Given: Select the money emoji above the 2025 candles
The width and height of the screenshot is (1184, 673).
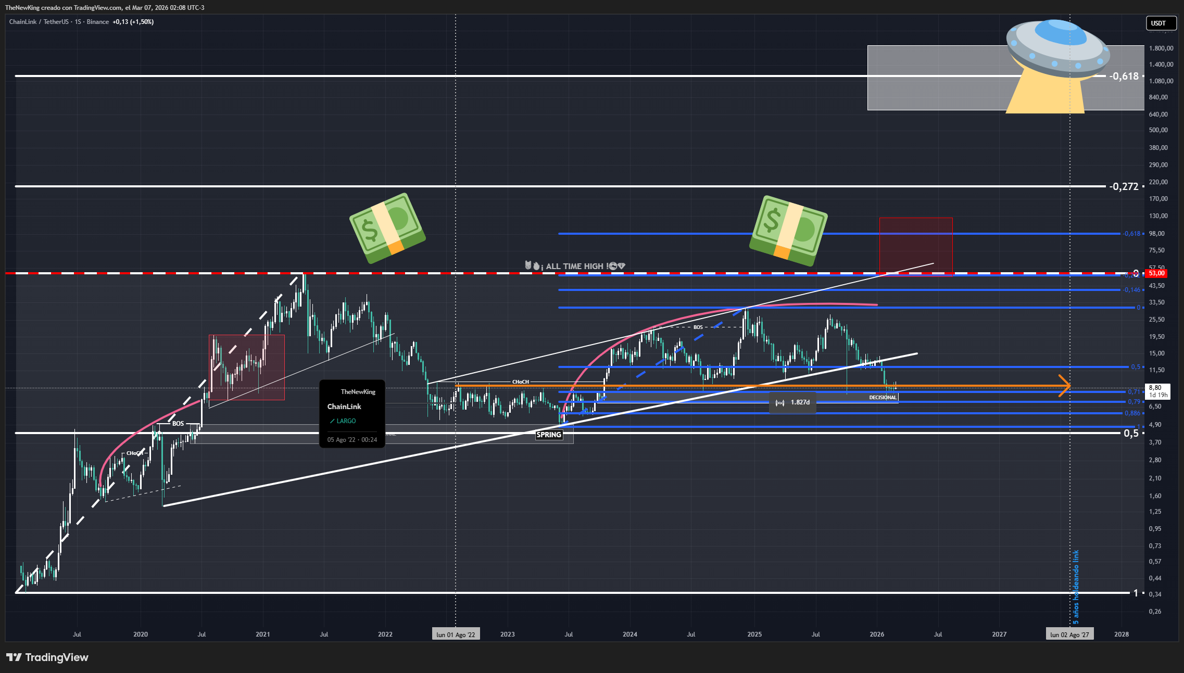Looking at the screenshot, I should tap(788, 231).
